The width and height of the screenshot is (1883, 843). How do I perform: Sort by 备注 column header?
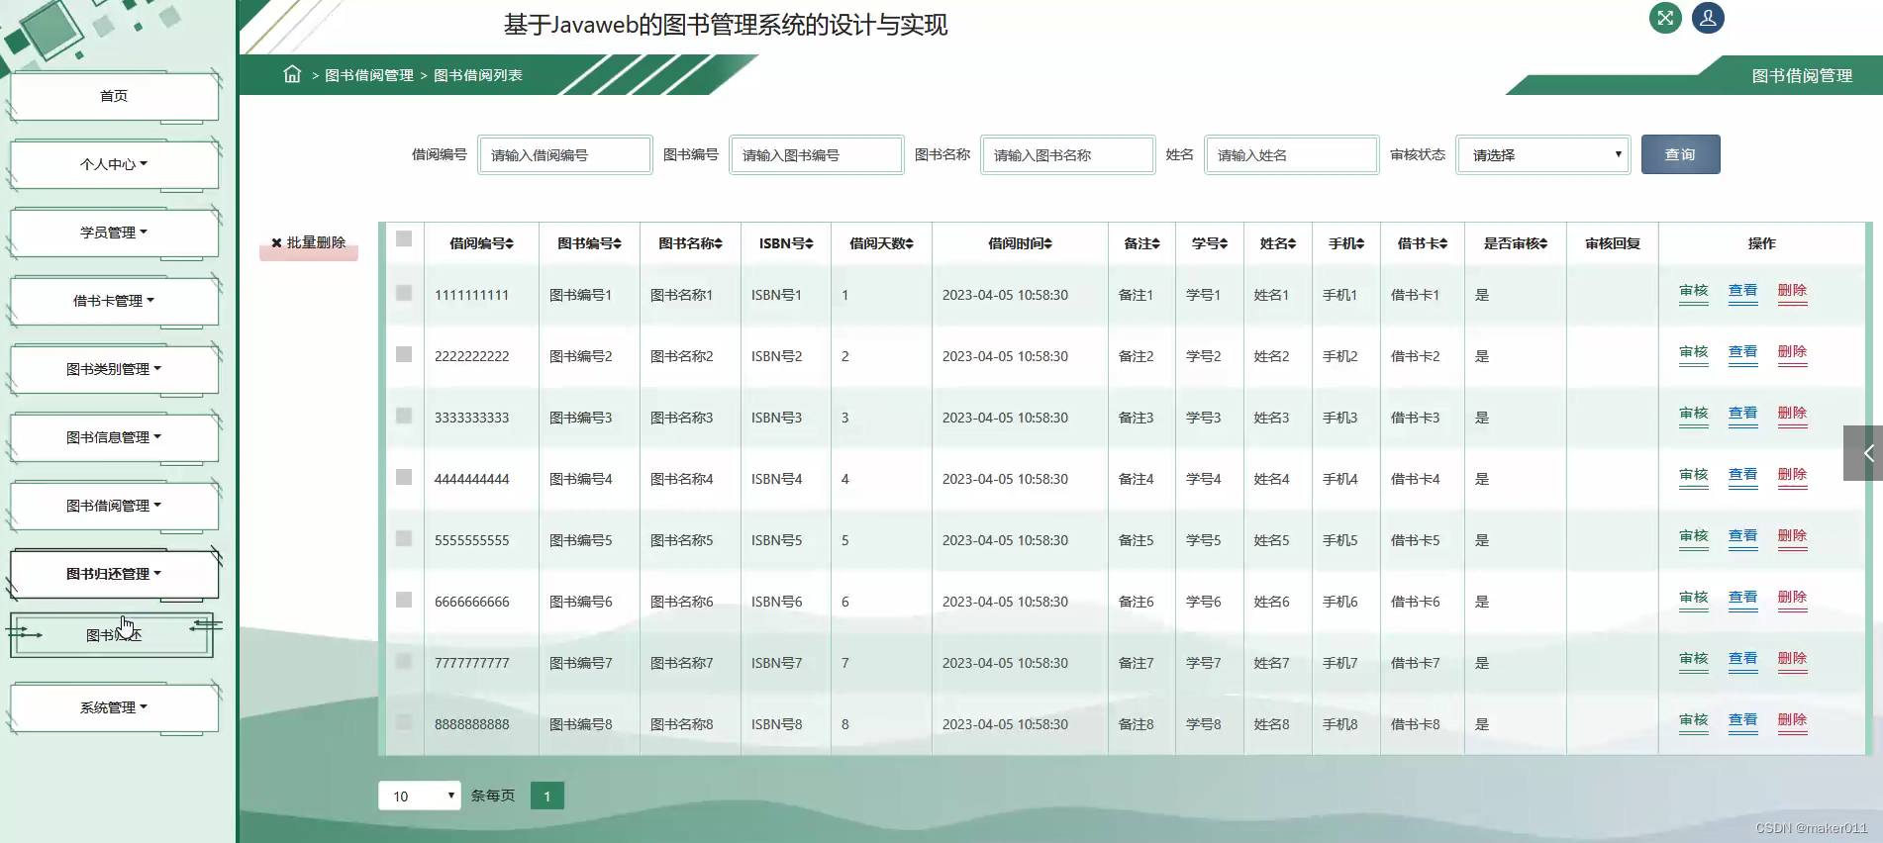[x=1141, y=243]
